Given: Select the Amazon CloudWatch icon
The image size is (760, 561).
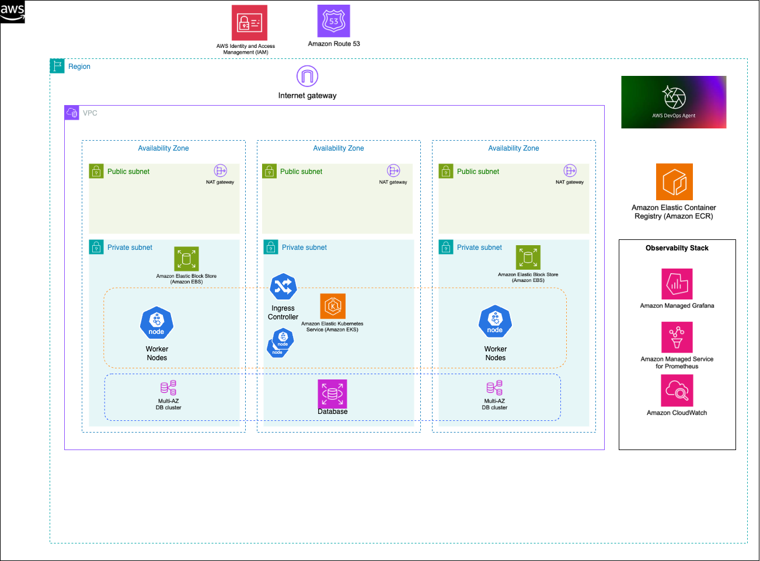Looking at the screenshot, I should tap(677, 390).
